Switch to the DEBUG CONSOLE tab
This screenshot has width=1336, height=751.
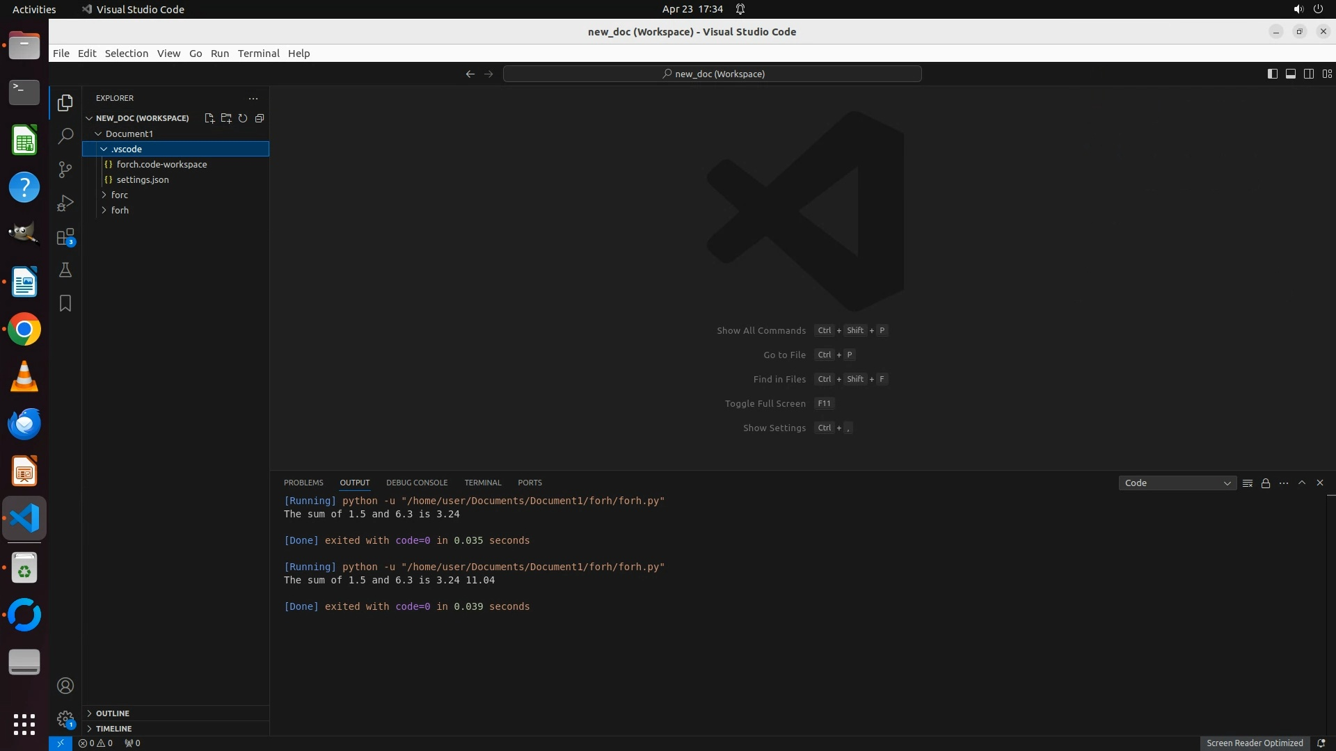point(417,483)
